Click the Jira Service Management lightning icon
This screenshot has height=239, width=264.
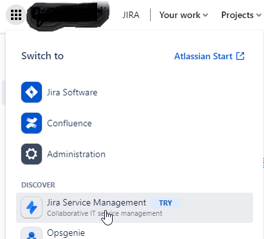(32, 207)
